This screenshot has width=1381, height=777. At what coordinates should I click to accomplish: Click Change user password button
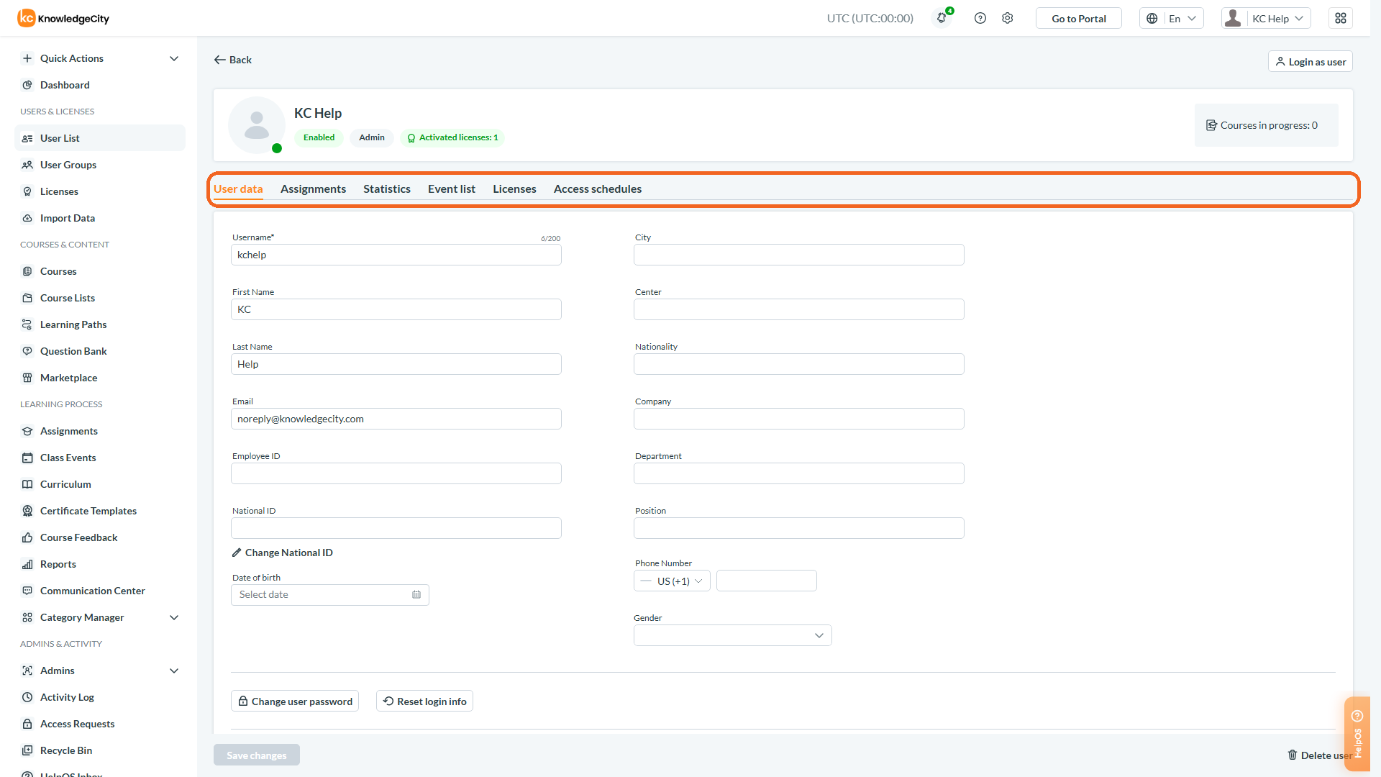(x=295, y=701)
